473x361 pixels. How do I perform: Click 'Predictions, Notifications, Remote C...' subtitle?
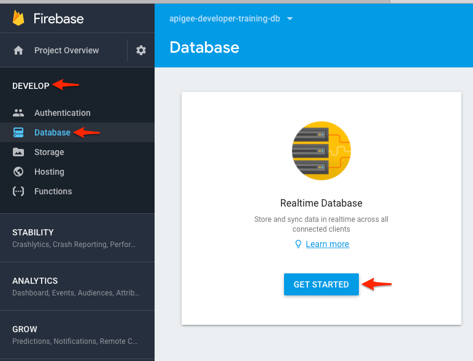coord(75,341)
